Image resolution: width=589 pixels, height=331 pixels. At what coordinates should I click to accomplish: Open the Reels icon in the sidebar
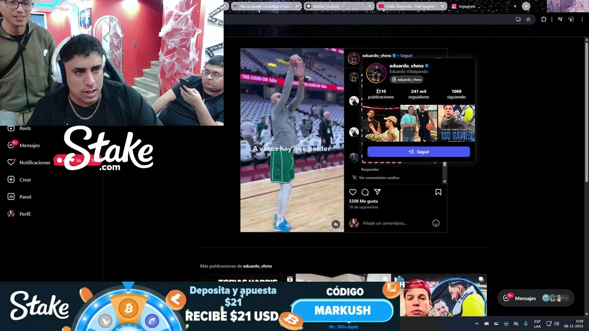click(11, 128)
